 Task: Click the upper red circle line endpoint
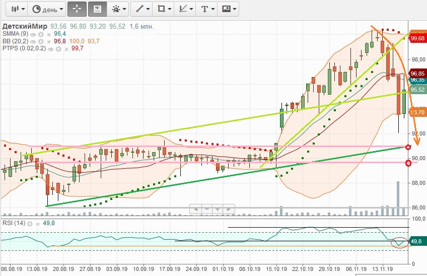click(408, 147)
